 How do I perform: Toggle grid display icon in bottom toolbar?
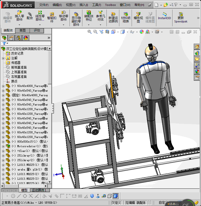tap(80, 196)
